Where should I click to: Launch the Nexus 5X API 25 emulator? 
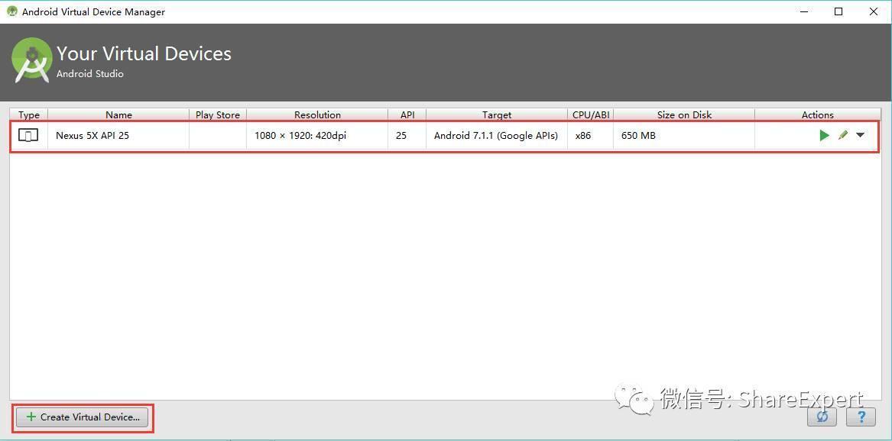824,136
